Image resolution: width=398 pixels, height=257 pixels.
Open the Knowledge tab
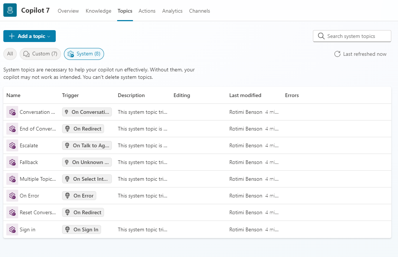click(x=98, y=11)
